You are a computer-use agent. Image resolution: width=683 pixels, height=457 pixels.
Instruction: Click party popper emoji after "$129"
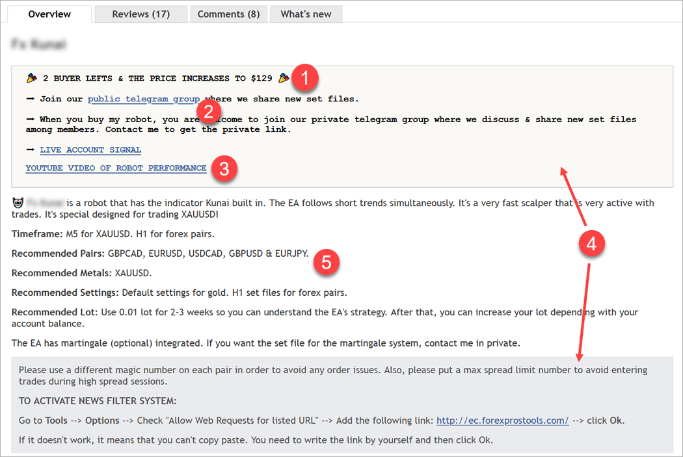(x=283, y=79)
